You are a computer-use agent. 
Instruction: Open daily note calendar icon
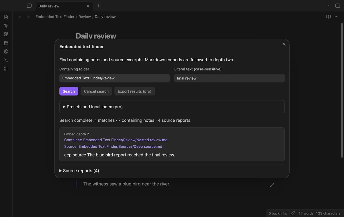click(6, 43)
